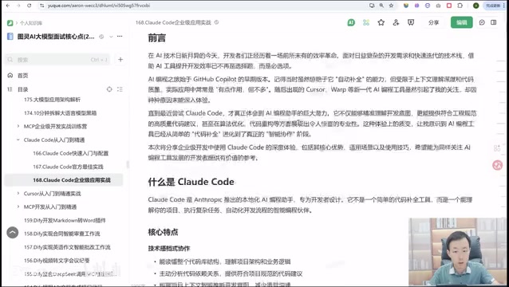This screenshot has height=287, width=509.
Task: Open the Extensions puzzle-piece menu
Action: [460, 6]
